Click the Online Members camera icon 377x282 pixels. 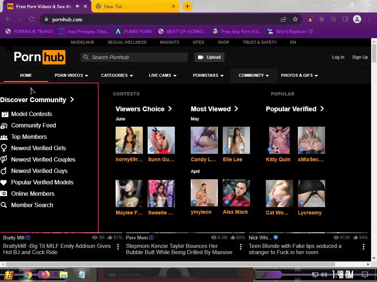[4, 194]
